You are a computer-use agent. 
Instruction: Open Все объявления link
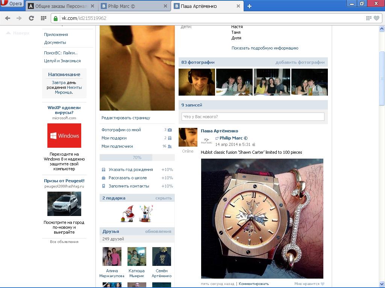coord(64,242)
